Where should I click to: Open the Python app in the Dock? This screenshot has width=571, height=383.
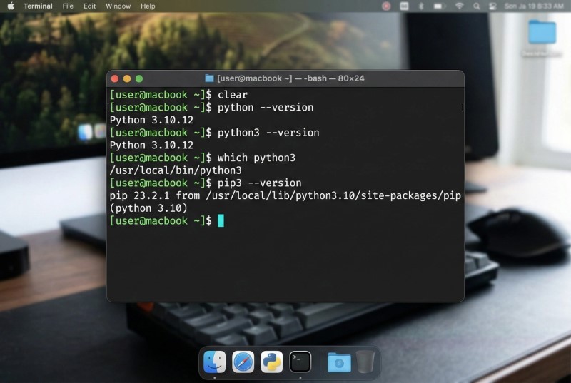[272, 362]
